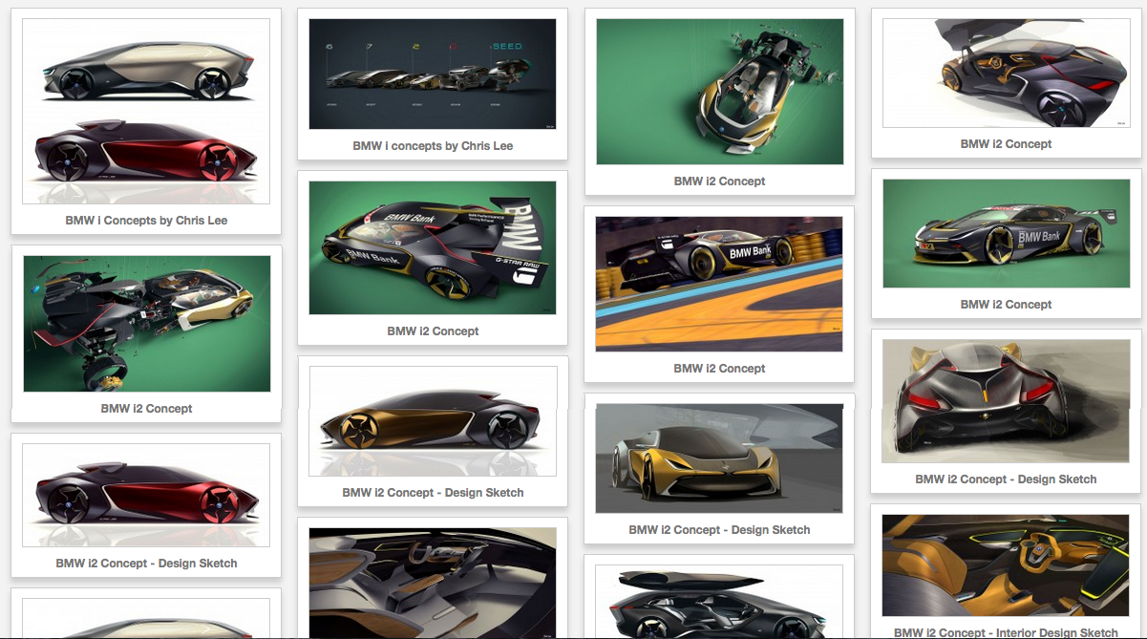Click the 'BMW i2 Concept' caption under the track racing image

[x=719, y=368]
